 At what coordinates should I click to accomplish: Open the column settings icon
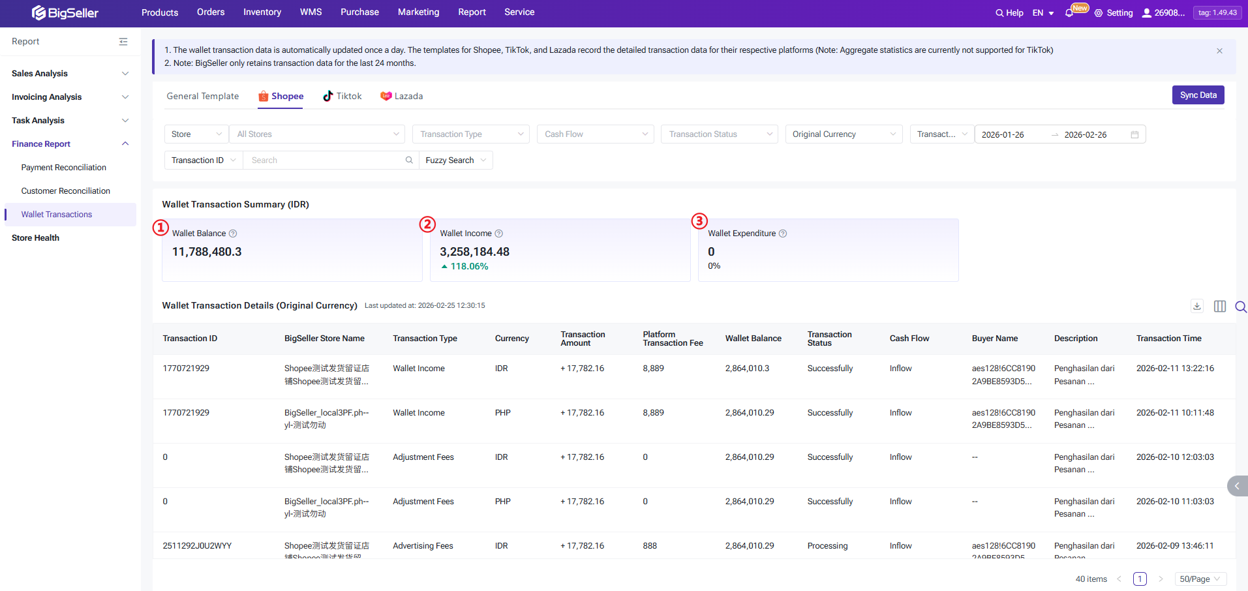tap(1219, 306)
